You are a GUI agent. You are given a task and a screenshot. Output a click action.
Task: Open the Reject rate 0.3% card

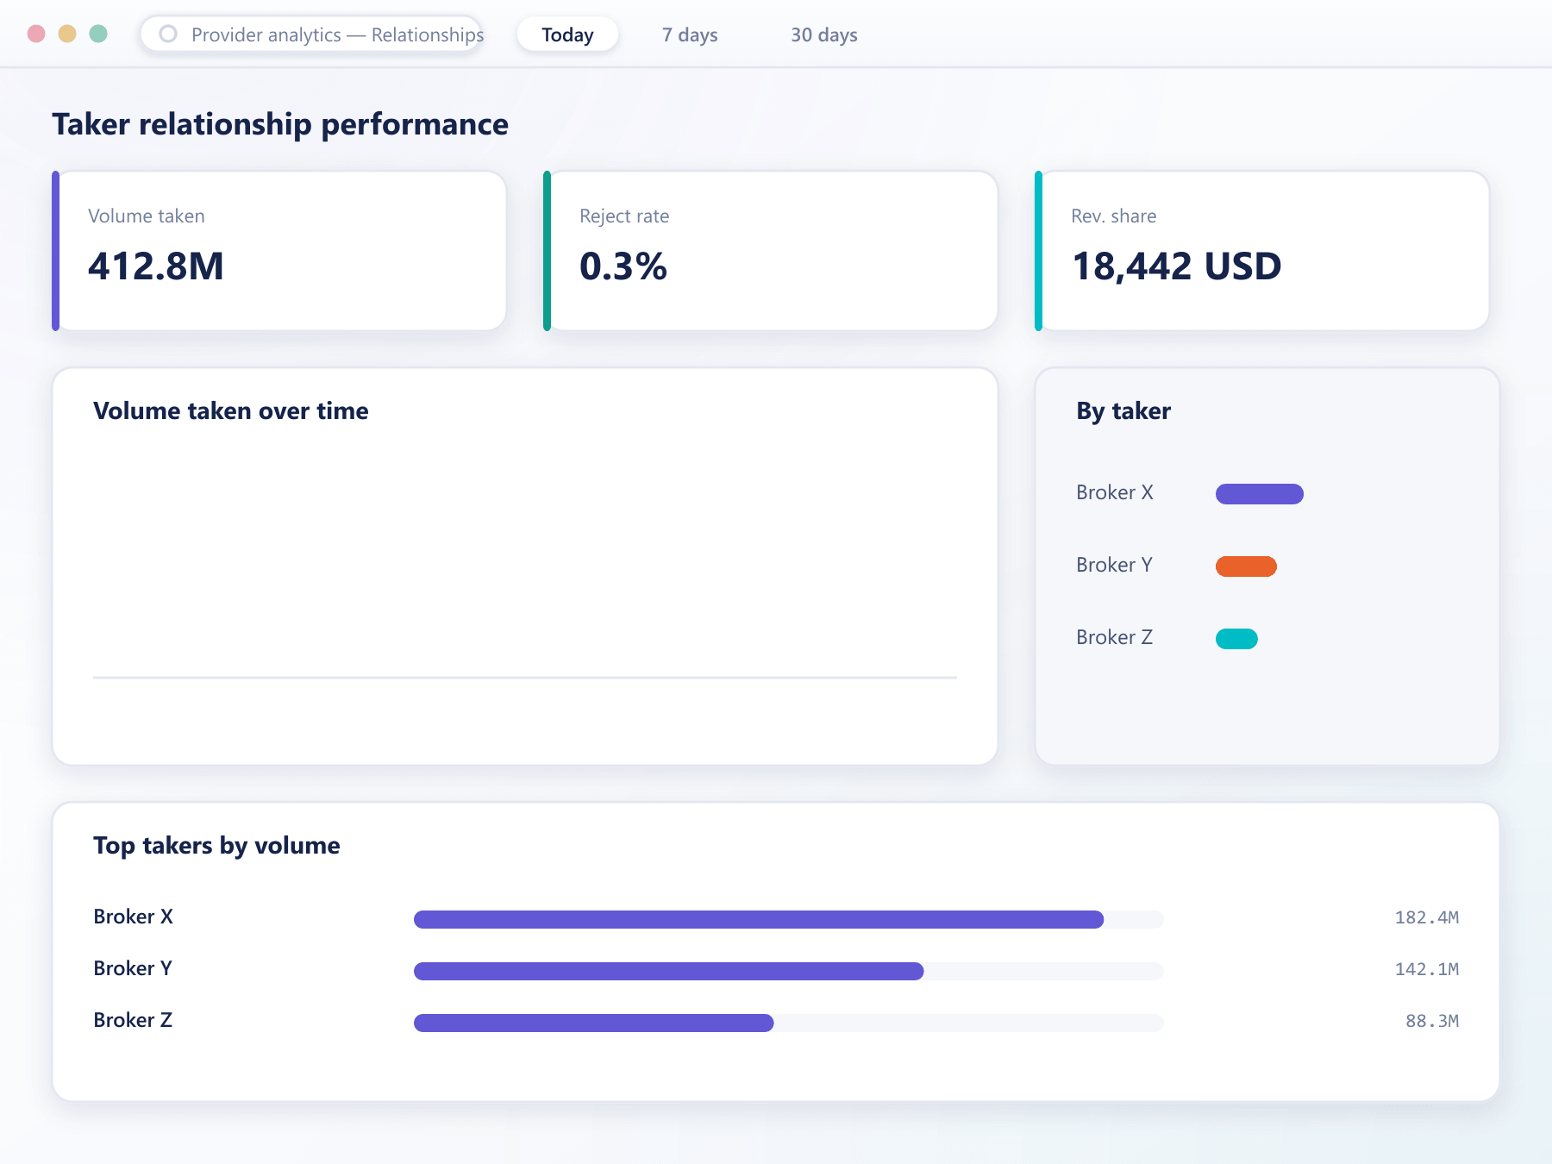[771, 251]
